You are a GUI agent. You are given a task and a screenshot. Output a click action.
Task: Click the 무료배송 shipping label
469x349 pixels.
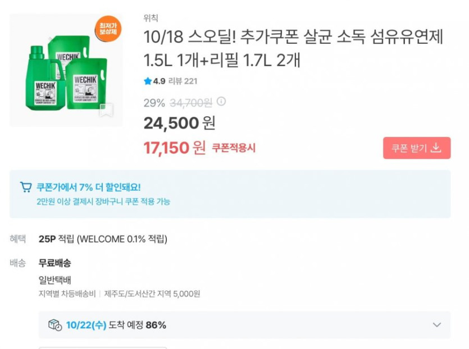54,263
